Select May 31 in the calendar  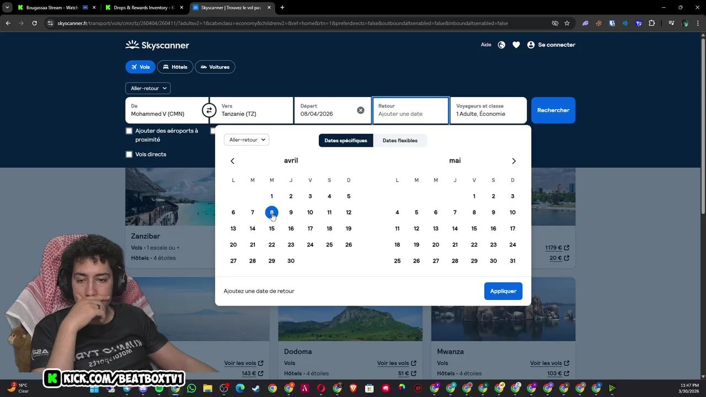coord(512,261)
